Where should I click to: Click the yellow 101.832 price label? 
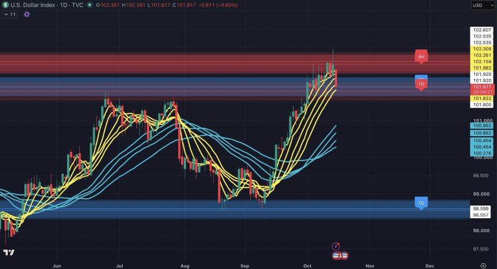[482, 99]
